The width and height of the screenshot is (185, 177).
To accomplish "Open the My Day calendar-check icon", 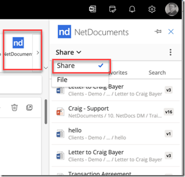I will tap(113, 9).
